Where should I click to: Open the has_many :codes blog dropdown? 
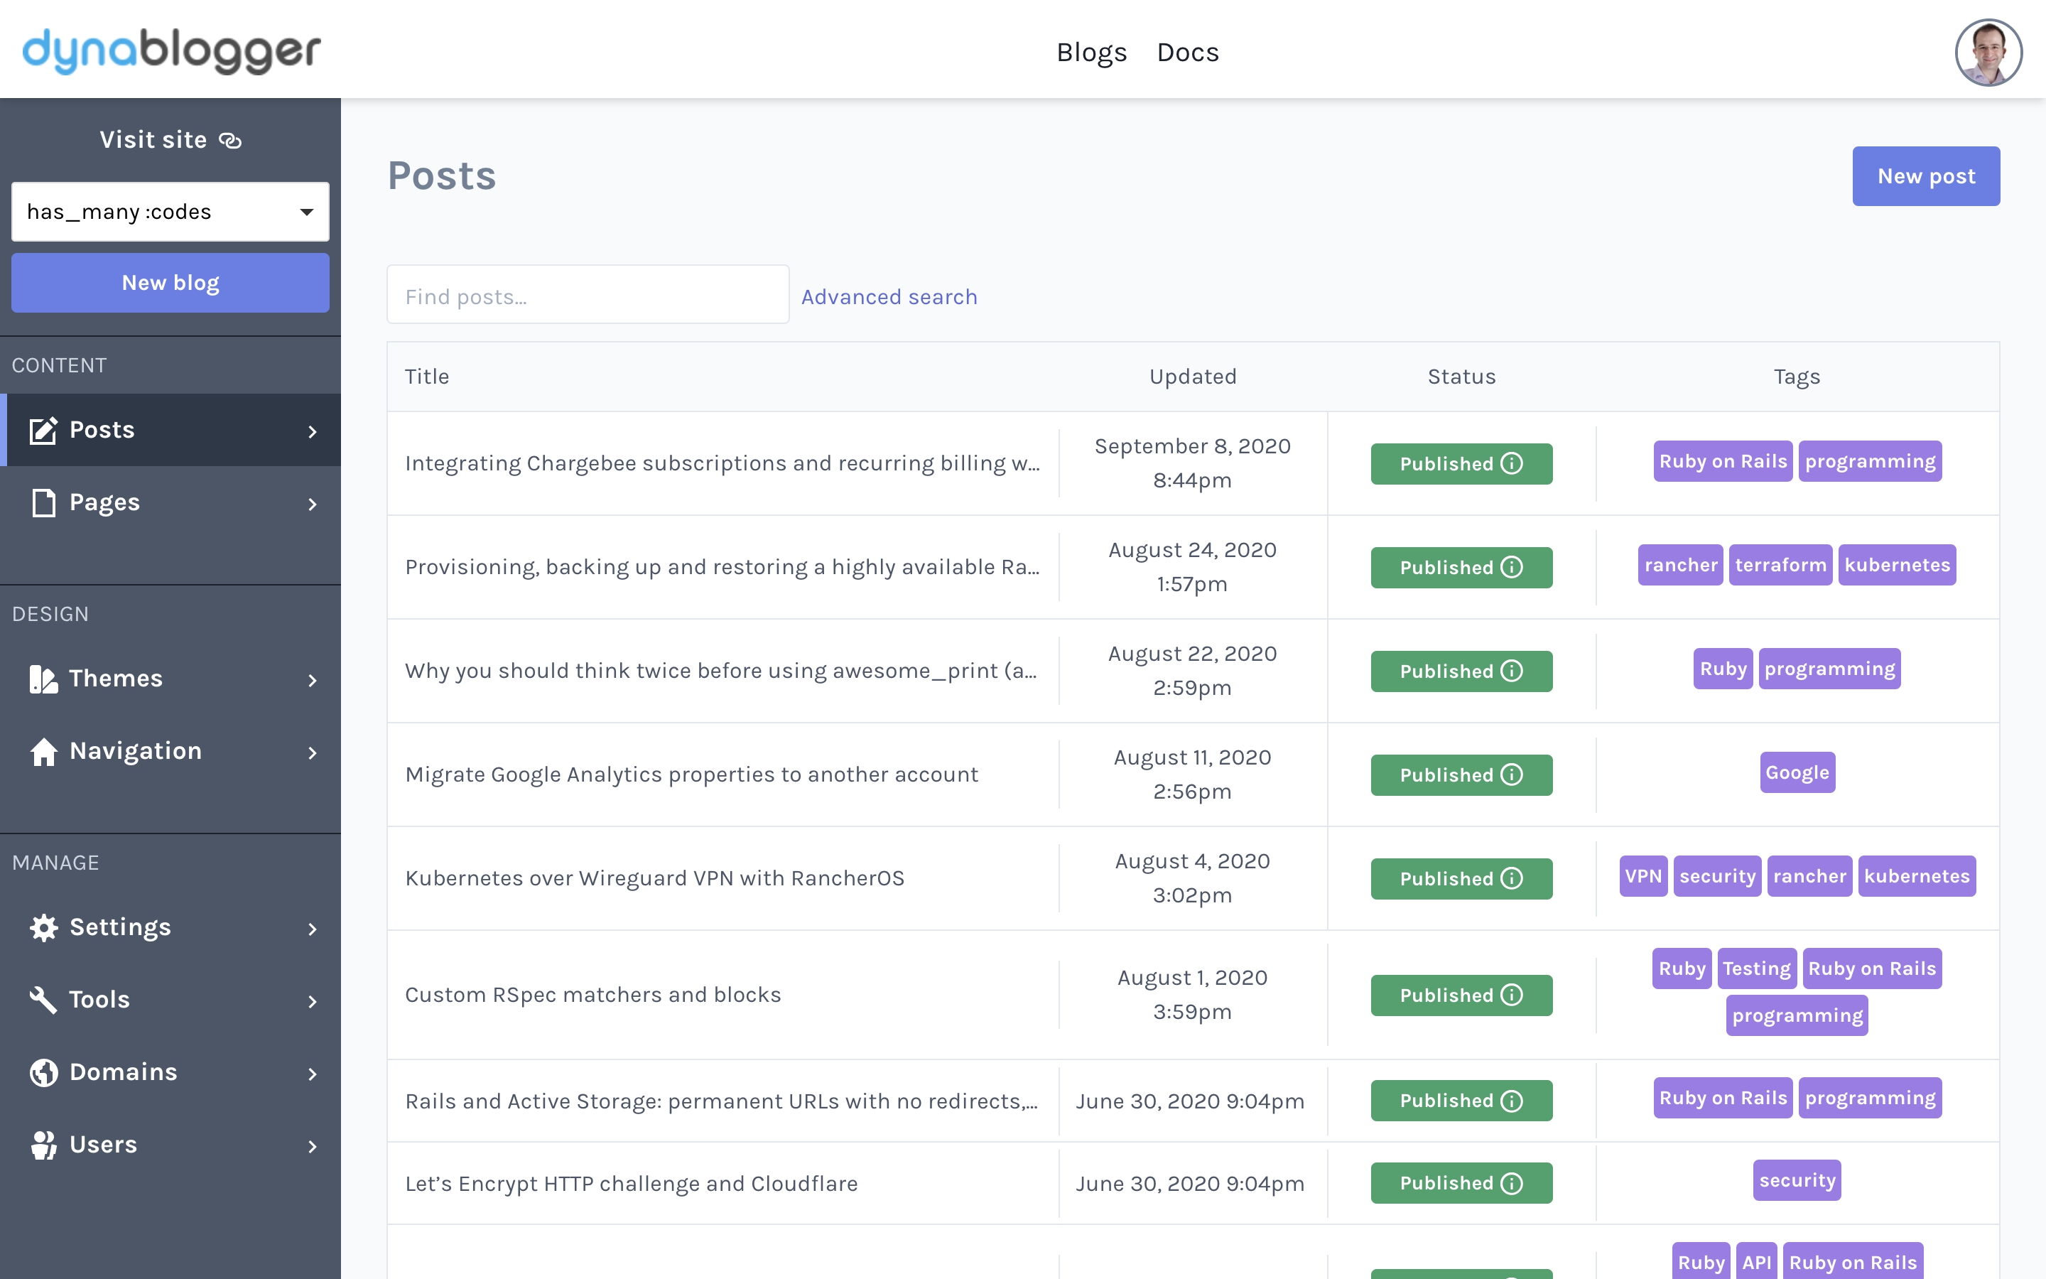pyautogui.click(x=170, y=212)
